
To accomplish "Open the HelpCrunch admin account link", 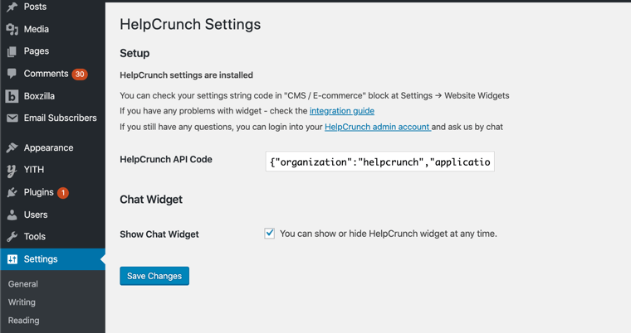I will click(377, 127).
